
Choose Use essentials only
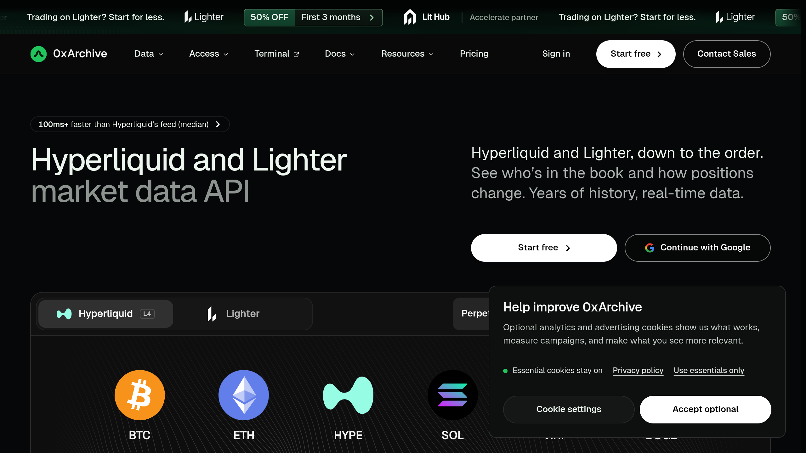pyautogui.click(x=709, y=371)
